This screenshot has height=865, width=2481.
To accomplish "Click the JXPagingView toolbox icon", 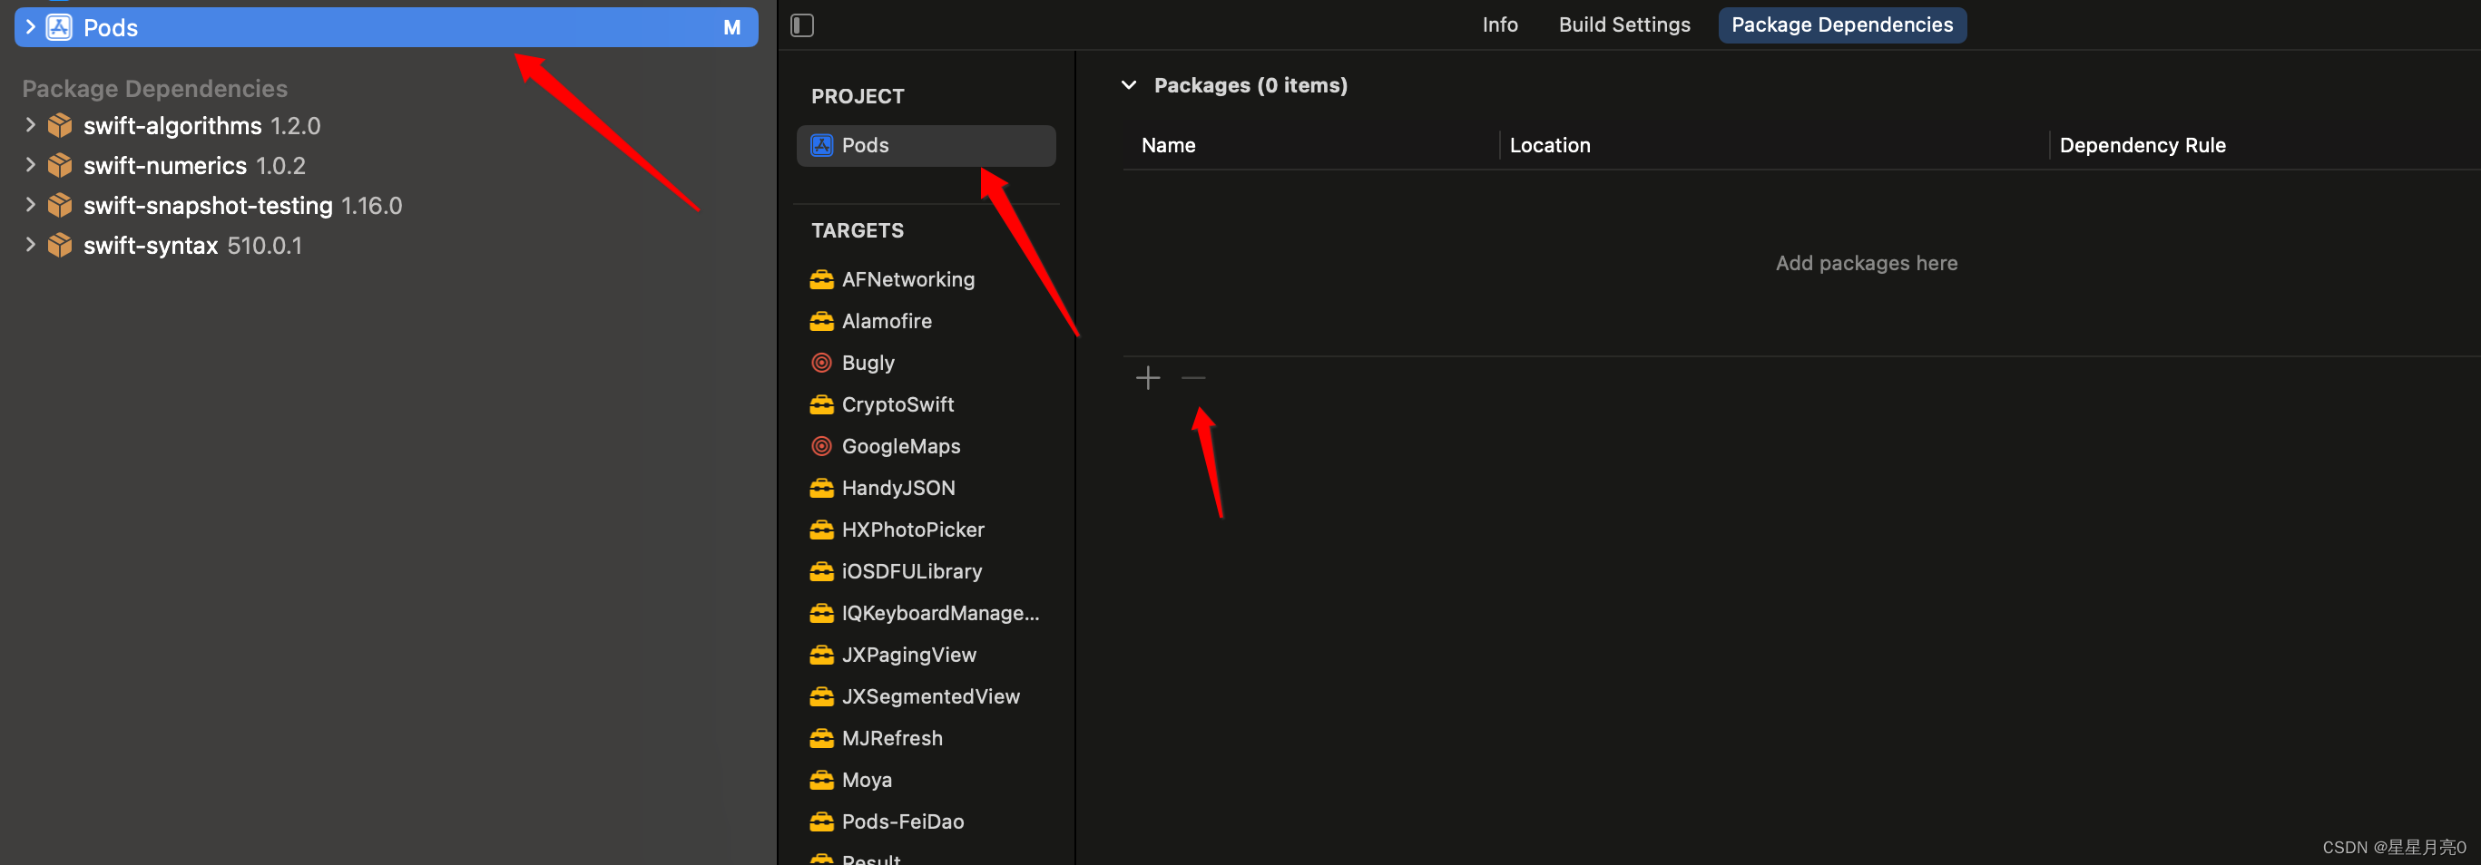I will (x=821, y=655).
